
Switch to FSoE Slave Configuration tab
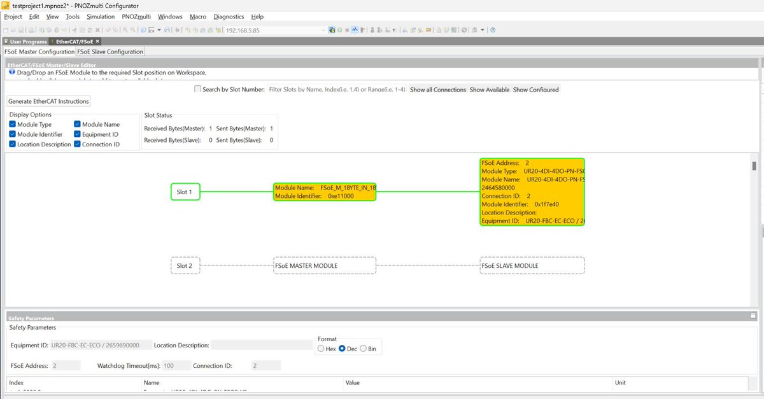tap(110, 52)
